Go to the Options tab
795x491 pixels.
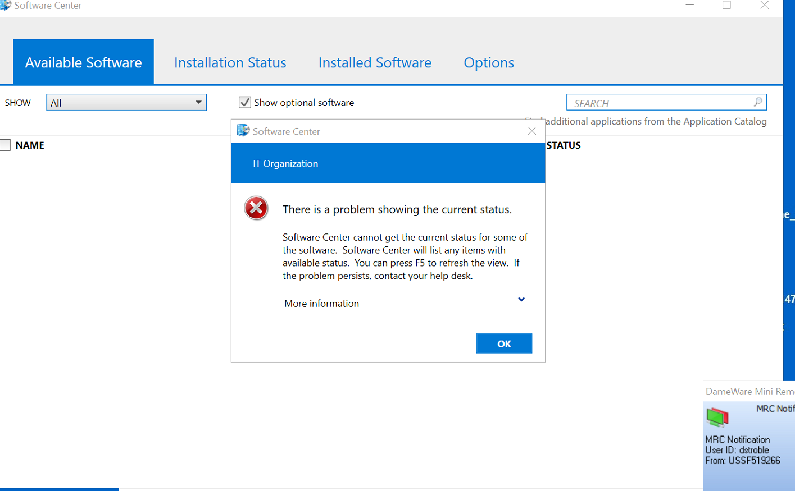pos(489,63)
